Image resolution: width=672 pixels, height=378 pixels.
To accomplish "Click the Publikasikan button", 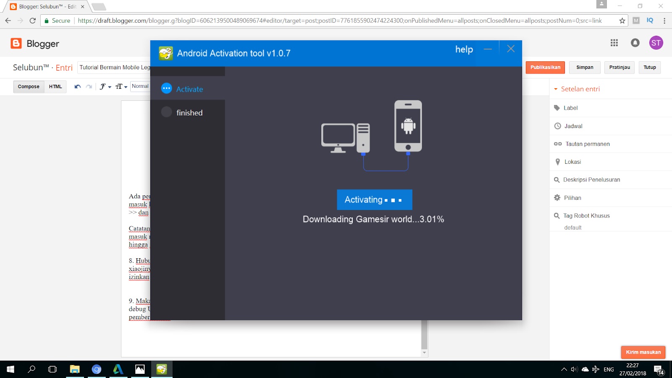I will click(545, 67).
